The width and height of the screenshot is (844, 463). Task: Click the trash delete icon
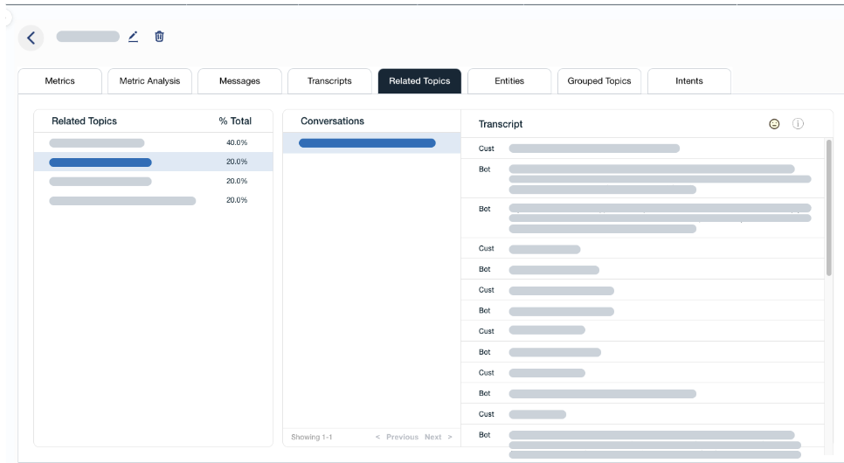(159, 37)
